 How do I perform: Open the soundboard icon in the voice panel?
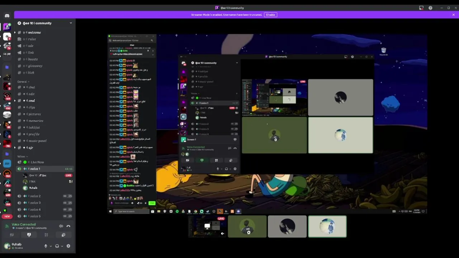pyautogui.click(x=63, y=235)
